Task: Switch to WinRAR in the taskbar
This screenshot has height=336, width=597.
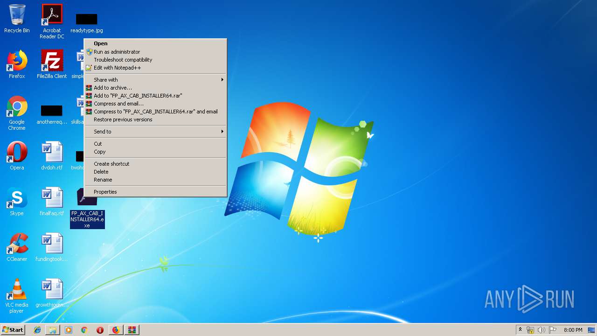Action: coord(132,330)
